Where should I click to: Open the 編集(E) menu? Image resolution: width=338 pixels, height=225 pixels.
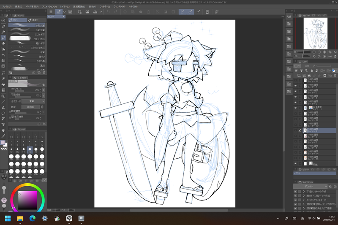click(x=19, y=7)
